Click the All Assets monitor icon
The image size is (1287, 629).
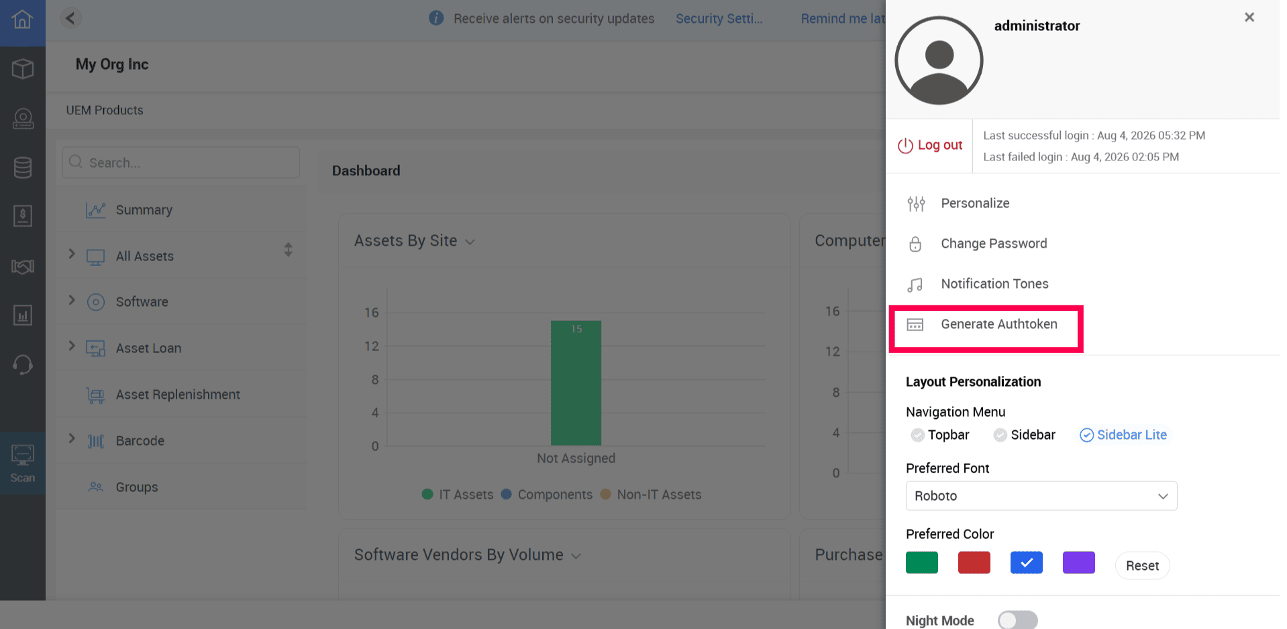[96, 256]
